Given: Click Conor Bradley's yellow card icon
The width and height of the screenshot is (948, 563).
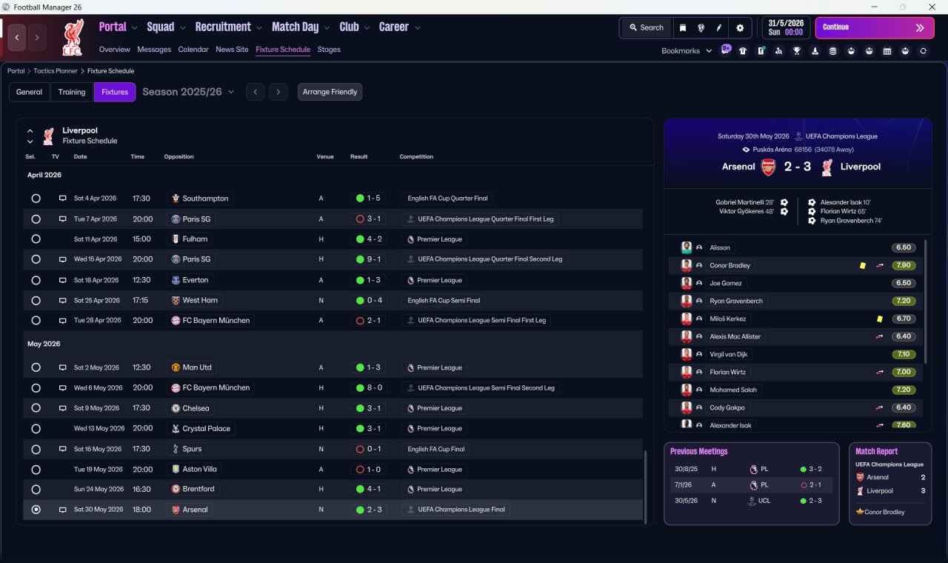Looking at the screenshot, I should pos(863,265).
